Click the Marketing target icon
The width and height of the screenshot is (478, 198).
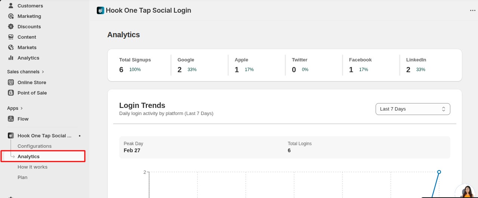point(10,16)
